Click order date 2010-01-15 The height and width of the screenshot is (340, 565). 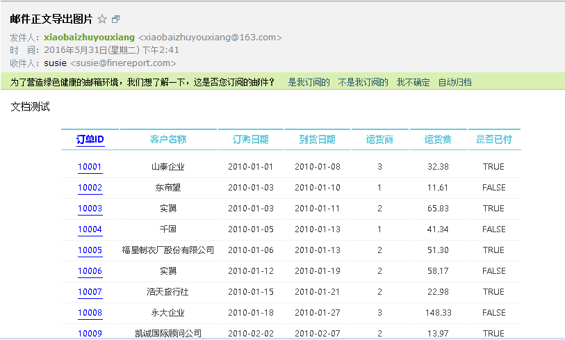click(x=251, y=293)
